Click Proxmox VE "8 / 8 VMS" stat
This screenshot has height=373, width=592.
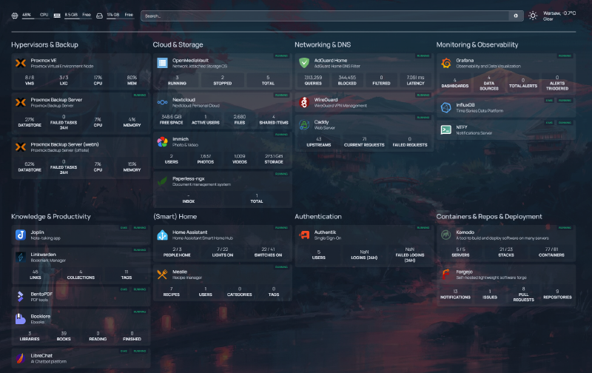30,80
